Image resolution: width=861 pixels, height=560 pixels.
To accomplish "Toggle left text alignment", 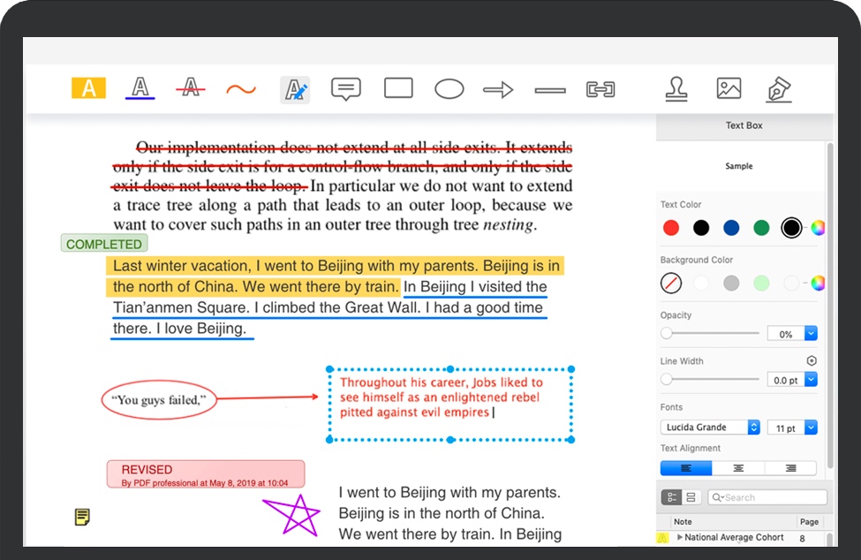I will [x=686, y=467].
